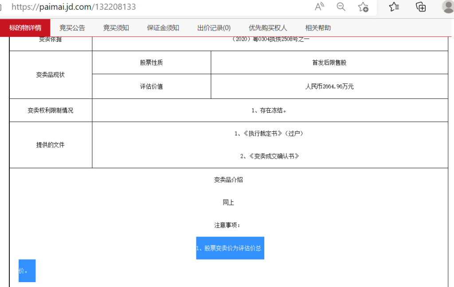
Task: Click the user profile avatar icon
Action: [x=447, y=7]
